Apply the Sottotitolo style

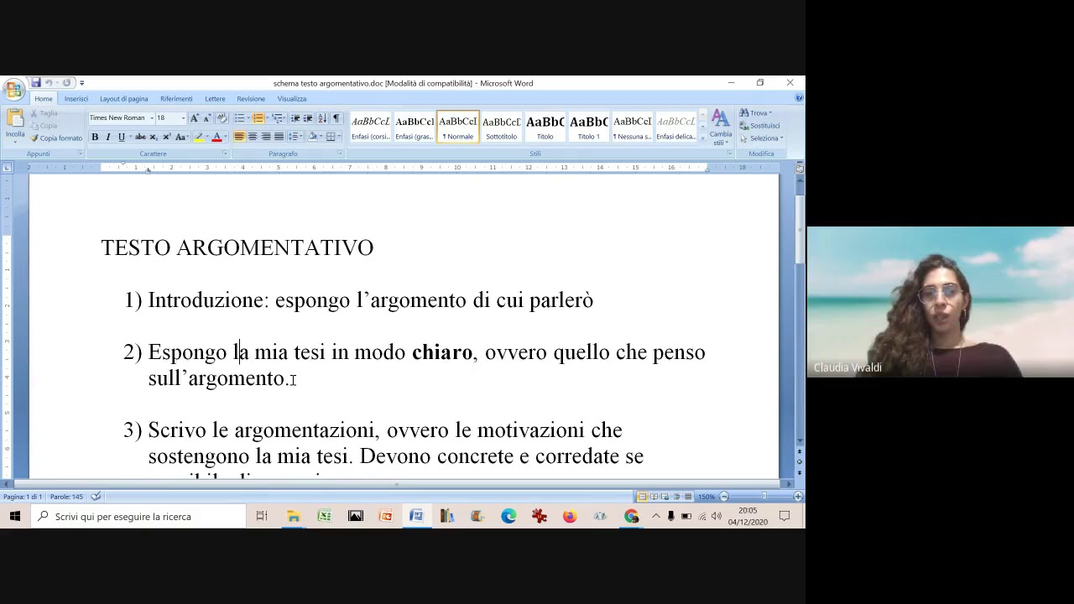pos(501,127)
